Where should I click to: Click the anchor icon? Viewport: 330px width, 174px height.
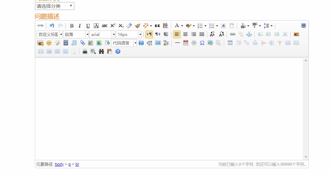[249, 34]
